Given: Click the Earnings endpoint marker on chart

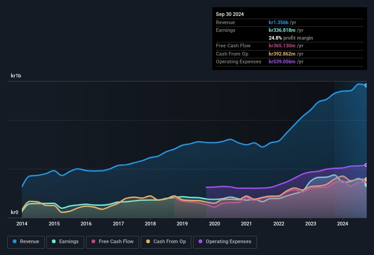Looking at the screenshot, I should click(x=366, y=184).
